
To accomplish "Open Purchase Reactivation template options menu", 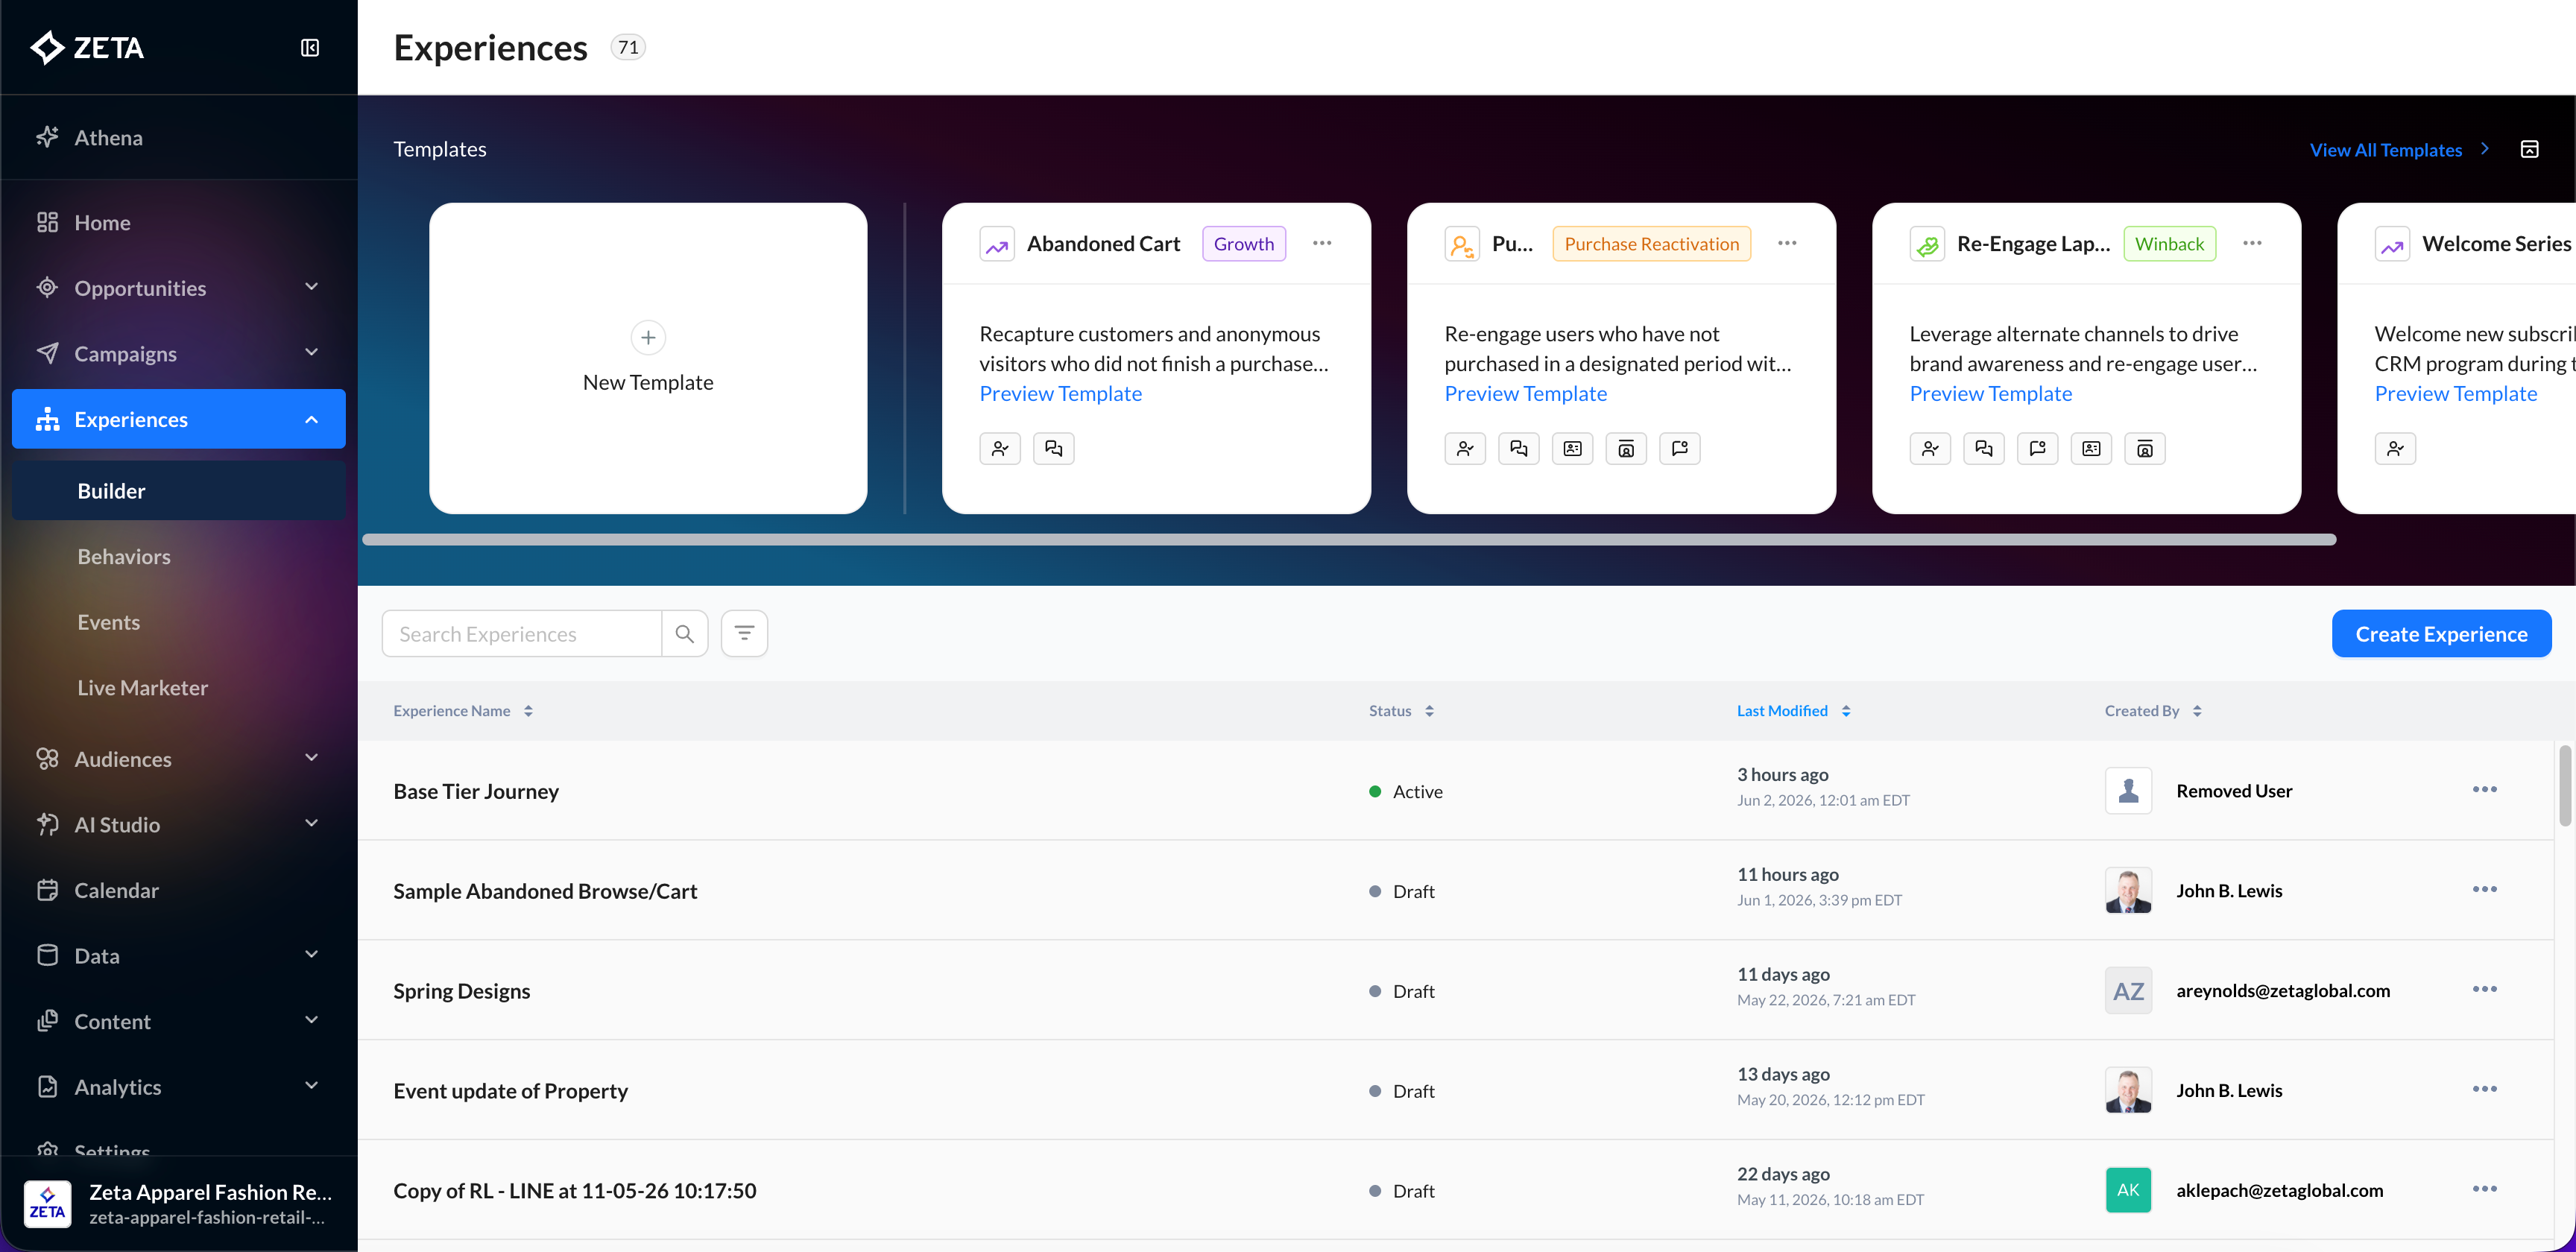I will [1787, 243].
